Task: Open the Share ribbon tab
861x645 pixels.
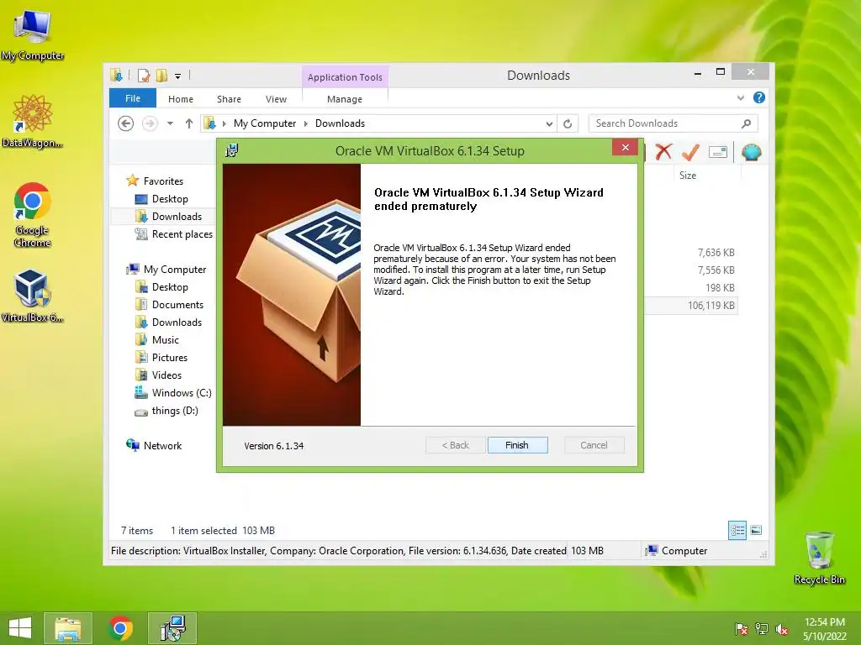Action: [x=229, y=99]
